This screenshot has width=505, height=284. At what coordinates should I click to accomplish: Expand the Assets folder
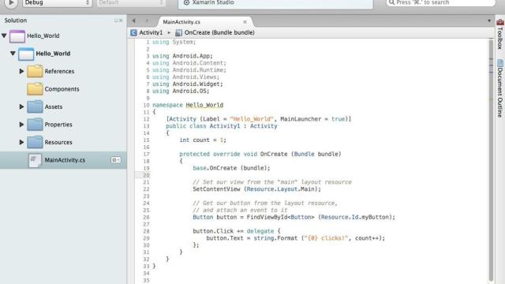(21, 106)
